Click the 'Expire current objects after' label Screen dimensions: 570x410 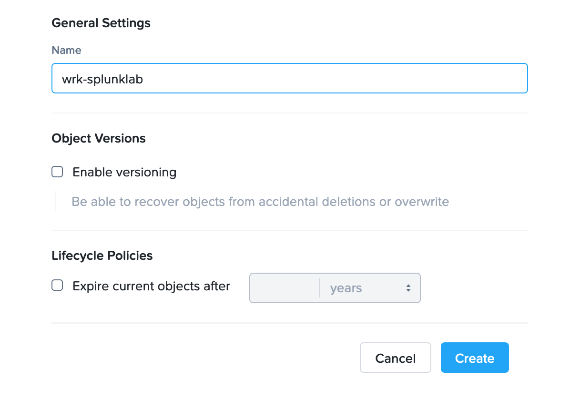(151, 287)
